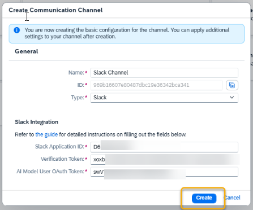The image size is (253, 210).
Task: Open 'the guide' link for instructions
Action: (x=46, y=134)
